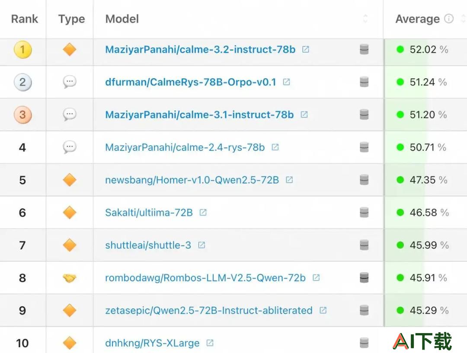Click external link icon beside RYS-XLarge
467x353 pixels.
pyautogui.click(x=210, y=343)
